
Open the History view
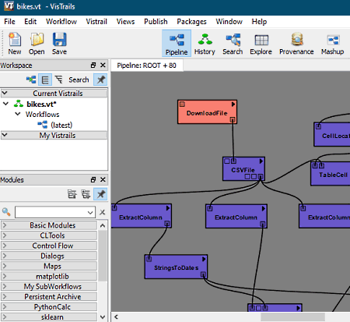click(x=205, y=44)
